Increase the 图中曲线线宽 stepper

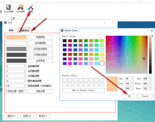click(x=25, y=80)
